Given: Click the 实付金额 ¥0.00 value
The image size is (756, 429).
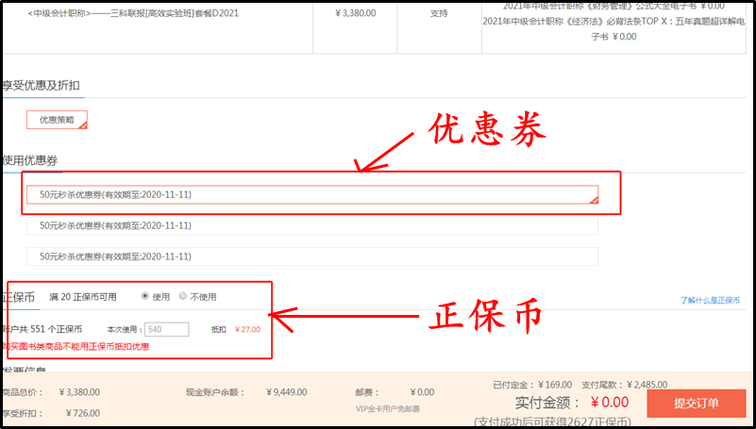Looking at the screenshot, I should pyautogui.click(x=610, y=402).
